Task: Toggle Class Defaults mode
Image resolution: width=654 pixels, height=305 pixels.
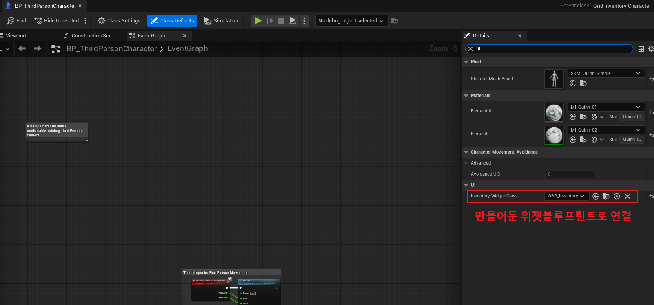Action: pos(172,21)
